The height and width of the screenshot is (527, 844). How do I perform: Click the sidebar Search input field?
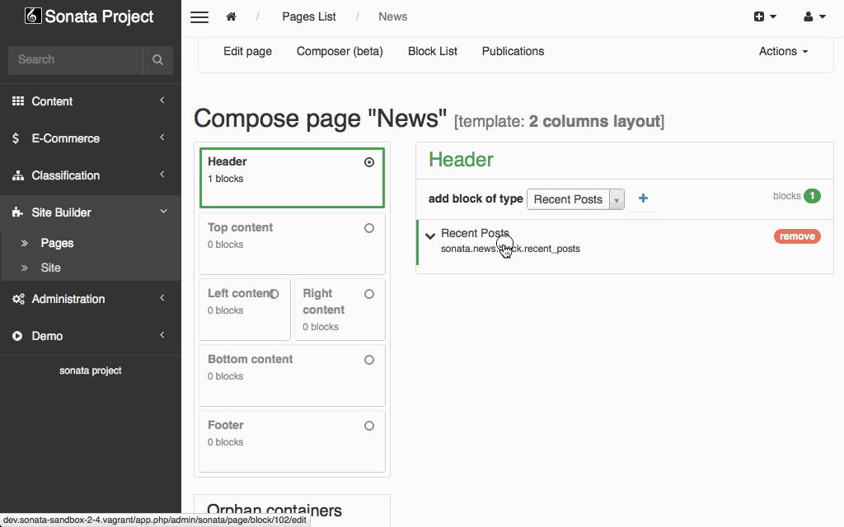[x=76, y=60]
